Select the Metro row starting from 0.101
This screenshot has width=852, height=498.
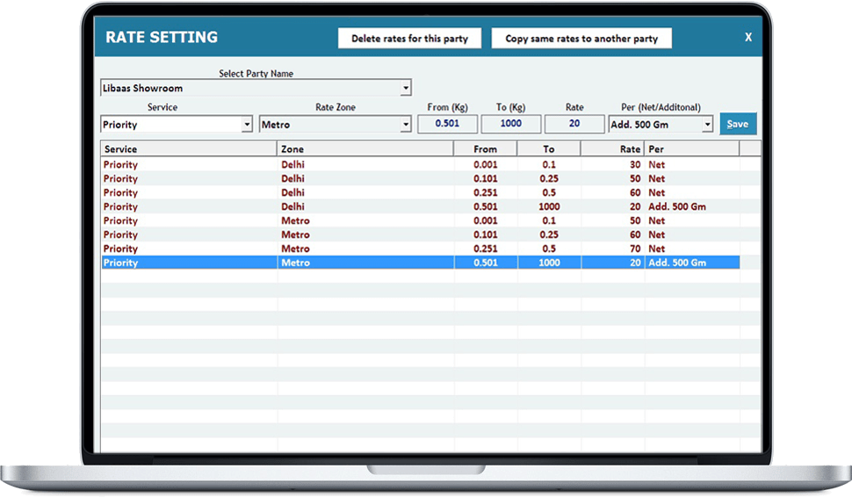tap(420, 235)
